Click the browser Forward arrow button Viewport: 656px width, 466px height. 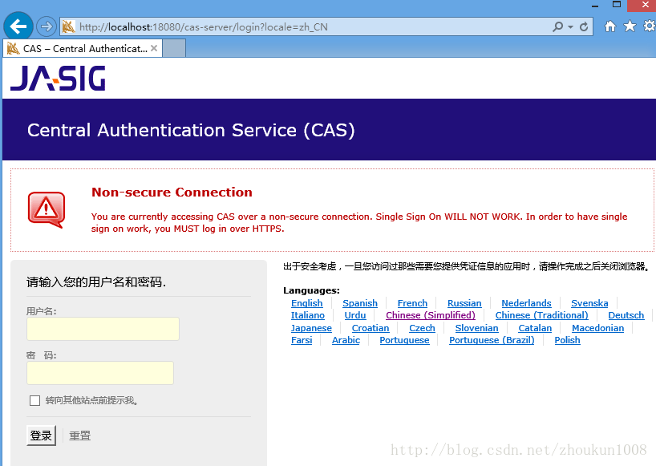click(x=46, y=26)
